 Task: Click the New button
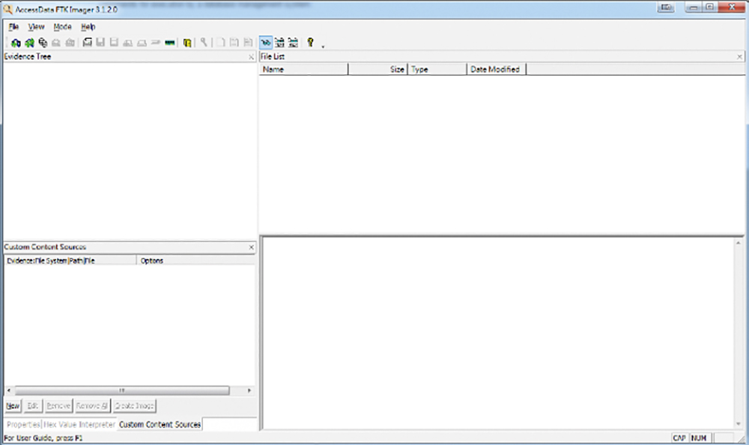13,406
